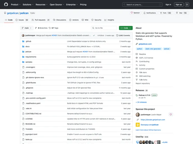Visit the getpelican.com website link

tap(145, 44)
